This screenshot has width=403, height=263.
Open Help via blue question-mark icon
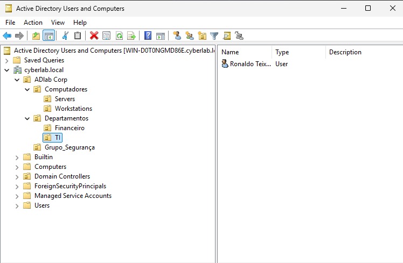(148, 35)
